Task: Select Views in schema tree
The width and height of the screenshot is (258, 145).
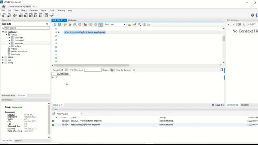Action: pyautogui.click(x=14, y=49)
